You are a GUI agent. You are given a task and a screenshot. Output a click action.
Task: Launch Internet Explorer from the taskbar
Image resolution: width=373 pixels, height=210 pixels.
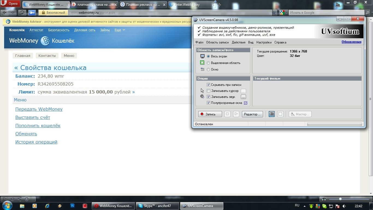tap(47, 206)
